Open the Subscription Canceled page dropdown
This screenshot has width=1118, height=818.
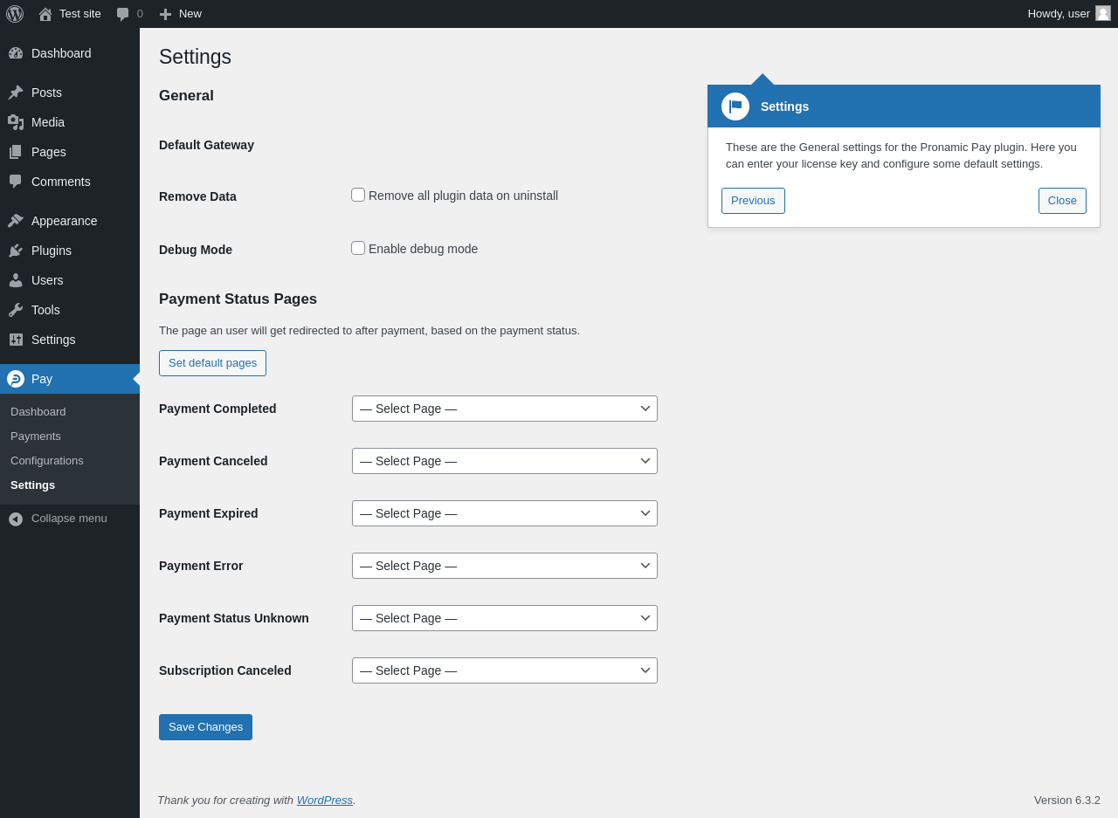[505, 670]
